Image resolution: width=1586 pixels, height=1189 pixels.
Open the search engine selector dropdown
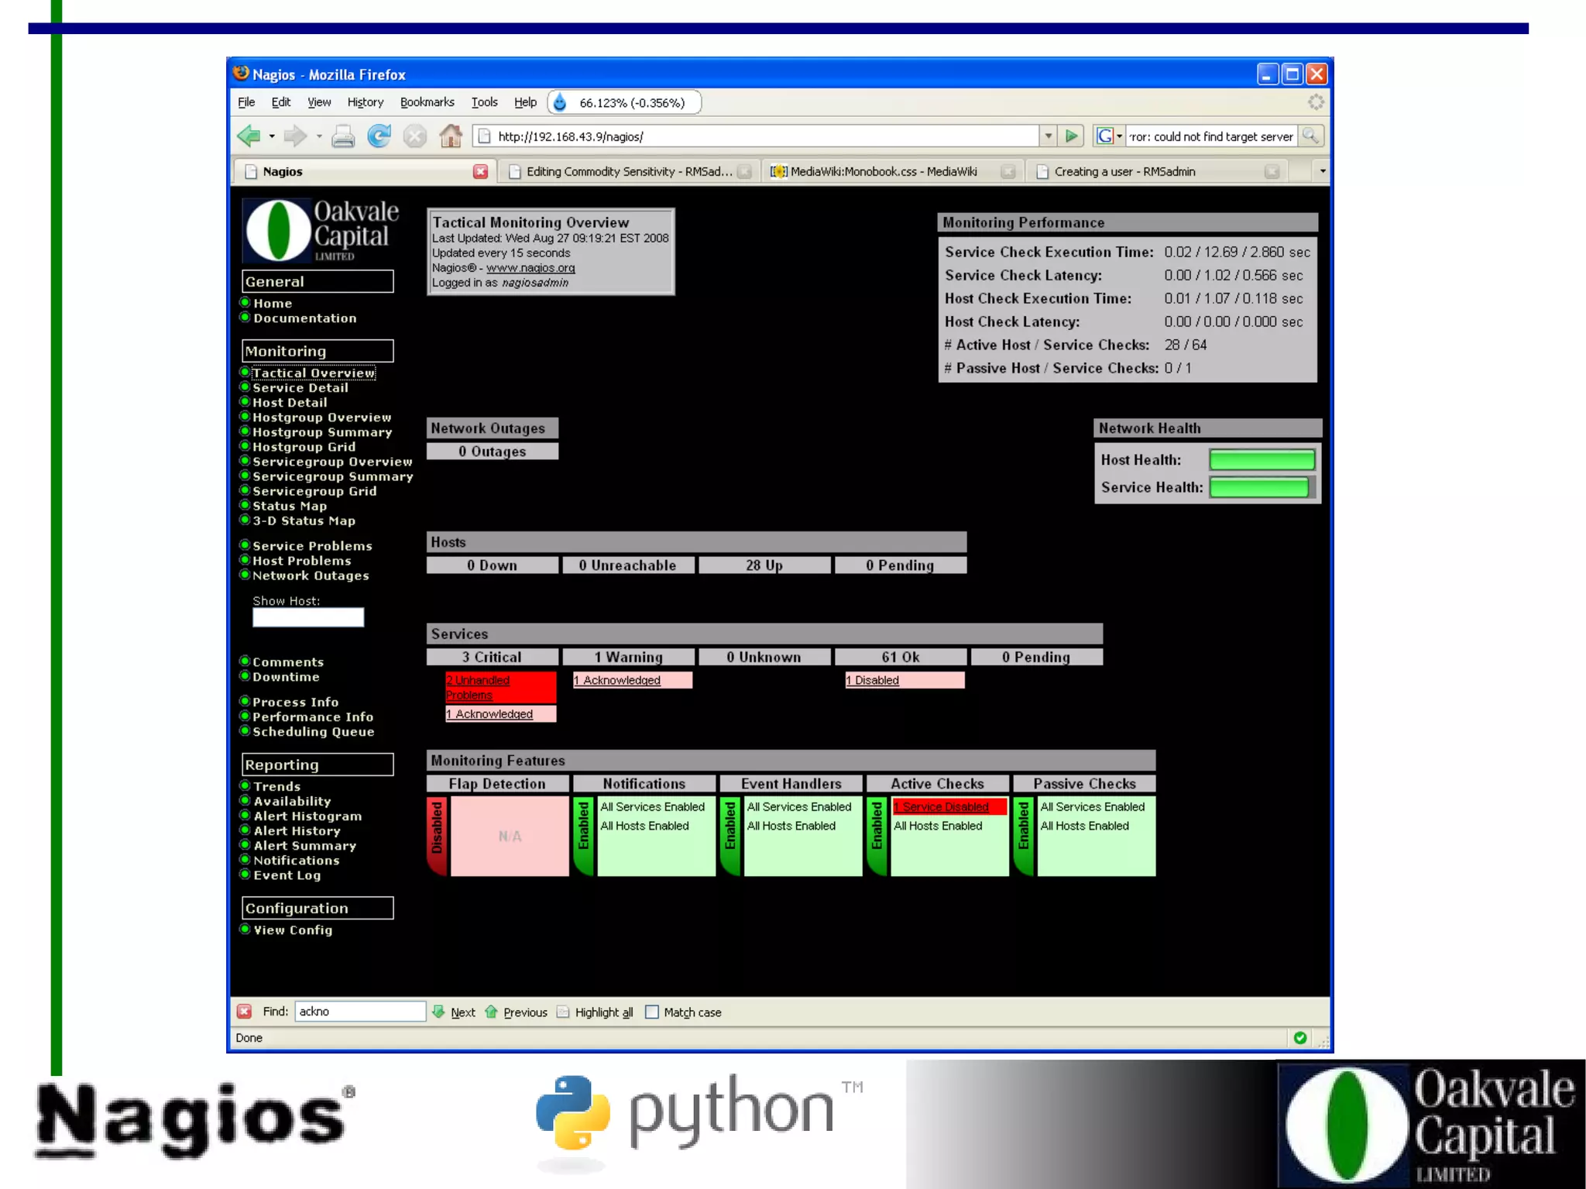(1119, 136)
